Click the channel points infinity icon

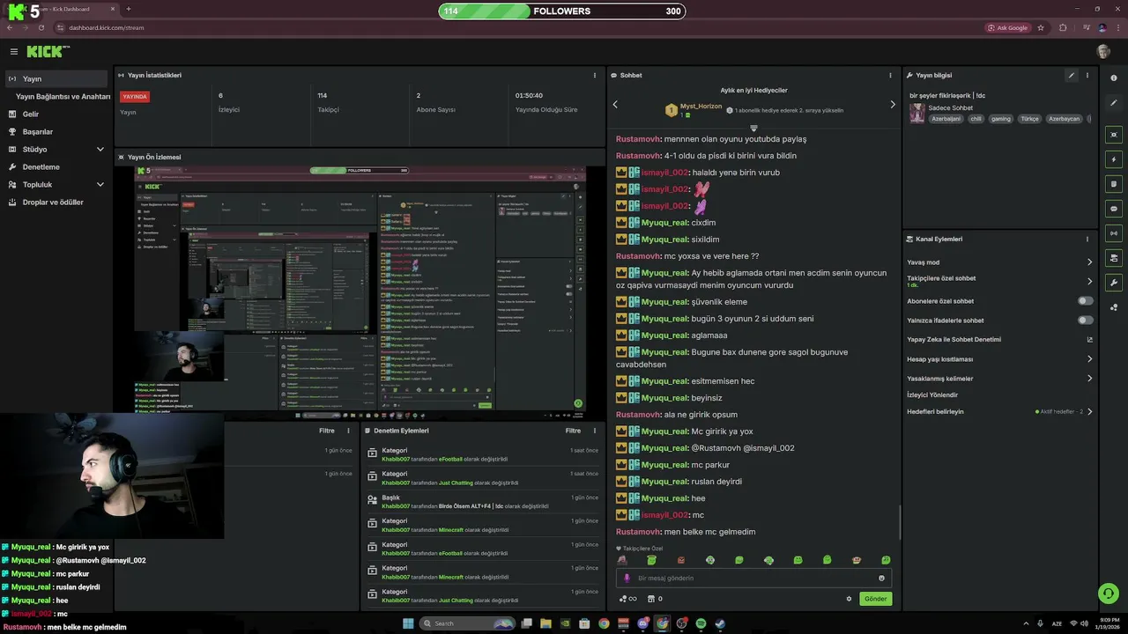(x=627, y=599)
